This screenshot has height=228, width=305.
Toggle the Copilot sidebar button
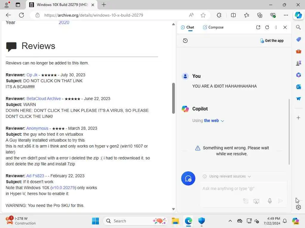point(298,15)
